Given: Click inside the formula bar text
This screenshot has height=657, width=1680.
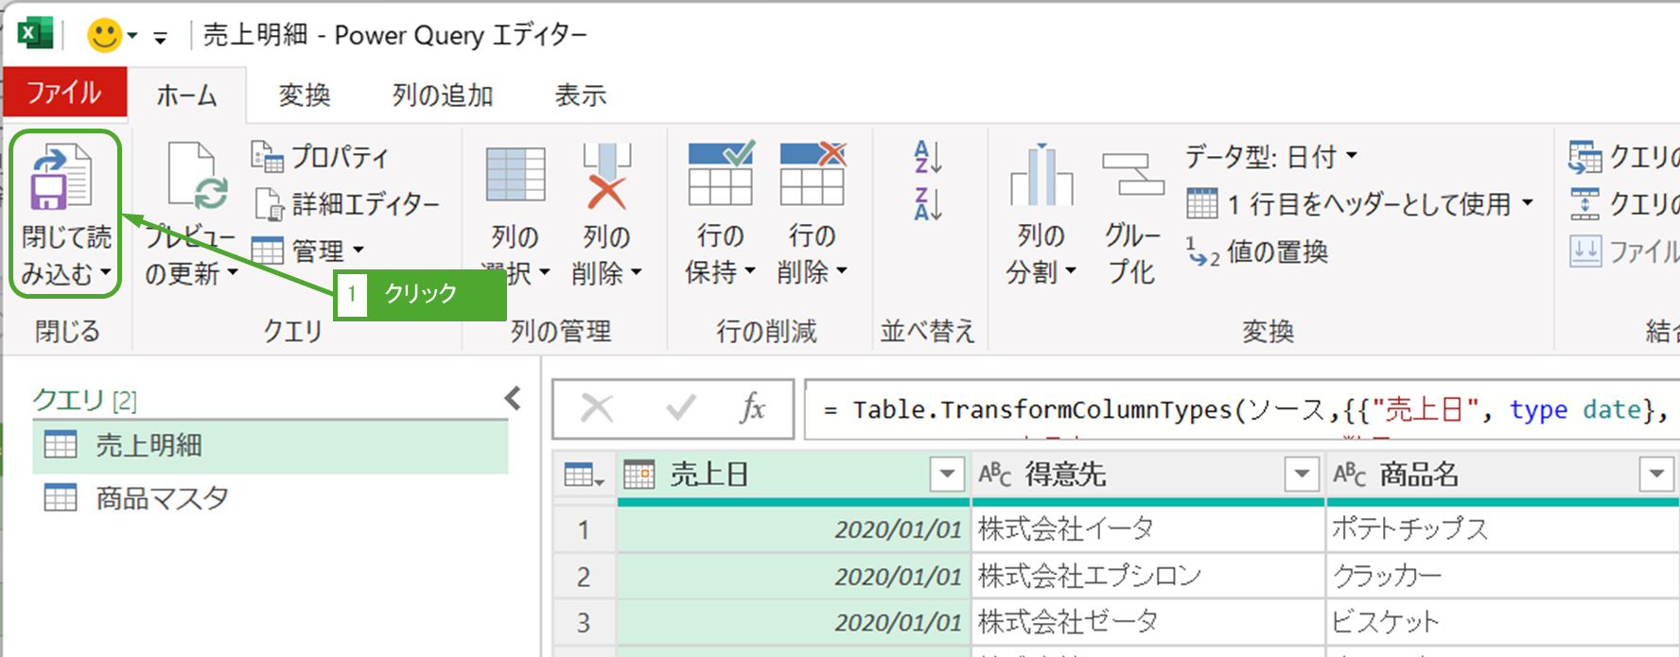Looking at the screenshot, I should click(x=1230, y=410).
